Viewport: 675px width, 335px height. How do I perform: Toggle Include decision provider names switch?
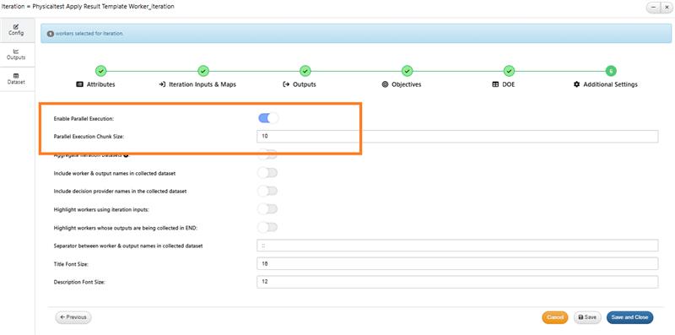(267, 191)
